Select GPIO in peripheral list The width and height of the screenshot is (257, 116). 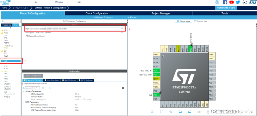point(6,48)
